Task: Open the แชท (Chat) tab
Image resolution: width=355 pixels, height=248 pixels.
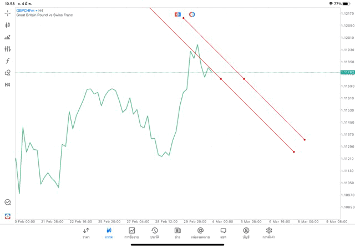Action: coord(223,232)
